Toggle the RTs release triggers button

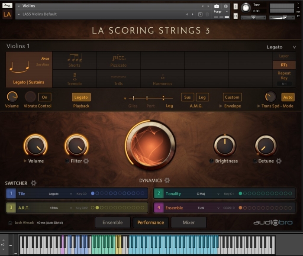coord(284,65)
